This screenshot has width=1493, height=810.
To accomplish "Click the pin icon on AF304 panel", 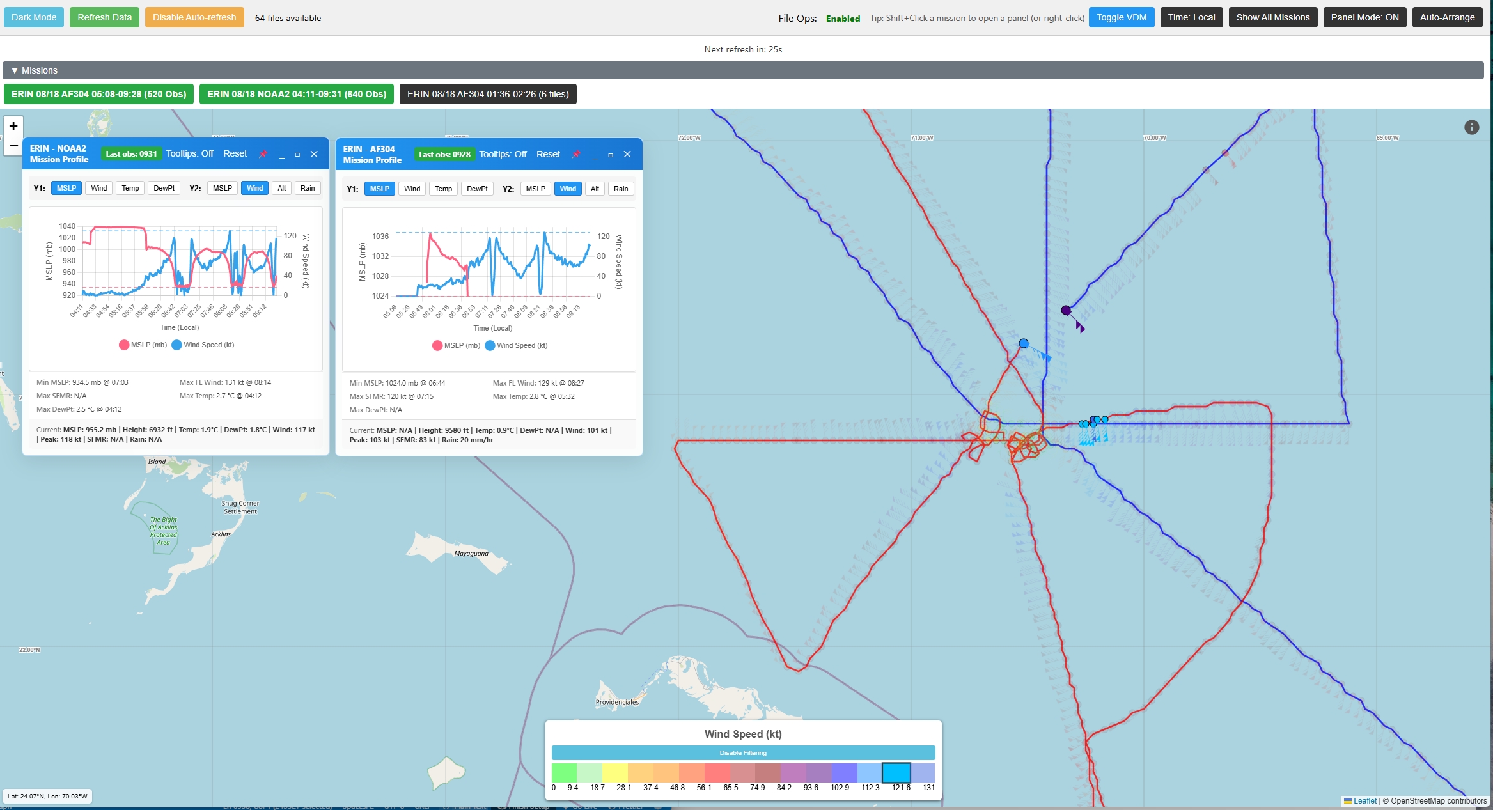I will (576, 155).
